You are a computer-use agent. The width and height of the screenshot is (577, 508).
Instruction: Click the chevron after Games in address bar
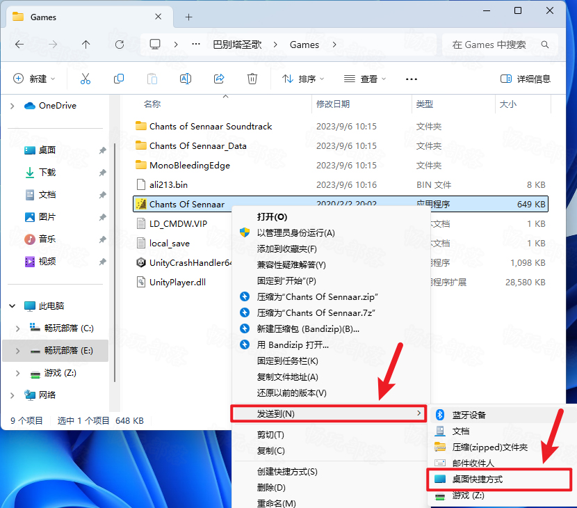tap(334, 45)
